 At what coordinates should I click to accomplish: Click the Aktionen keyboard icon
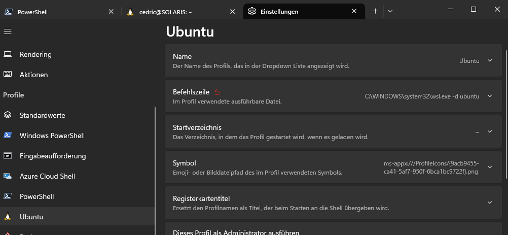(x=8, y=75)
